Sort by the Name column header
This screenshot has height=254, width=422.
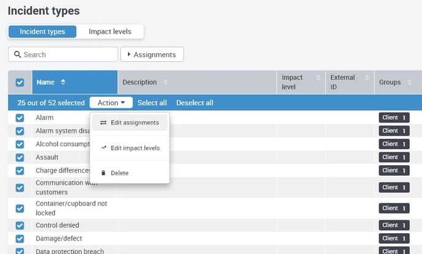75,82
